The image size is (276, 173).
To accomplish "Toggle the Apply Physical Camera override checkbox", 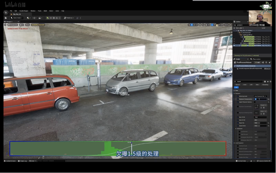I will (238, 102).
